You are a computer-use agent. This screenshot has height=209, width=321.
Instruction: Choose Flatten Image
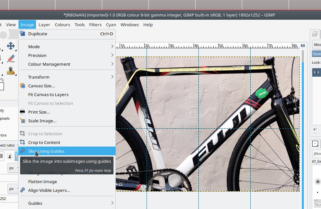pyautogui.click(x=42, y=181)
